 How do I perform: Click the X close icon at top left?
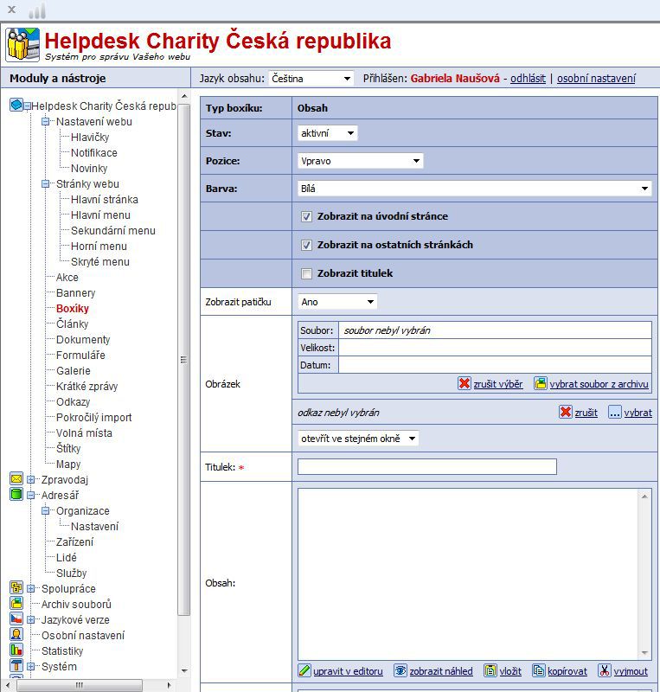[x=12, y=10]
